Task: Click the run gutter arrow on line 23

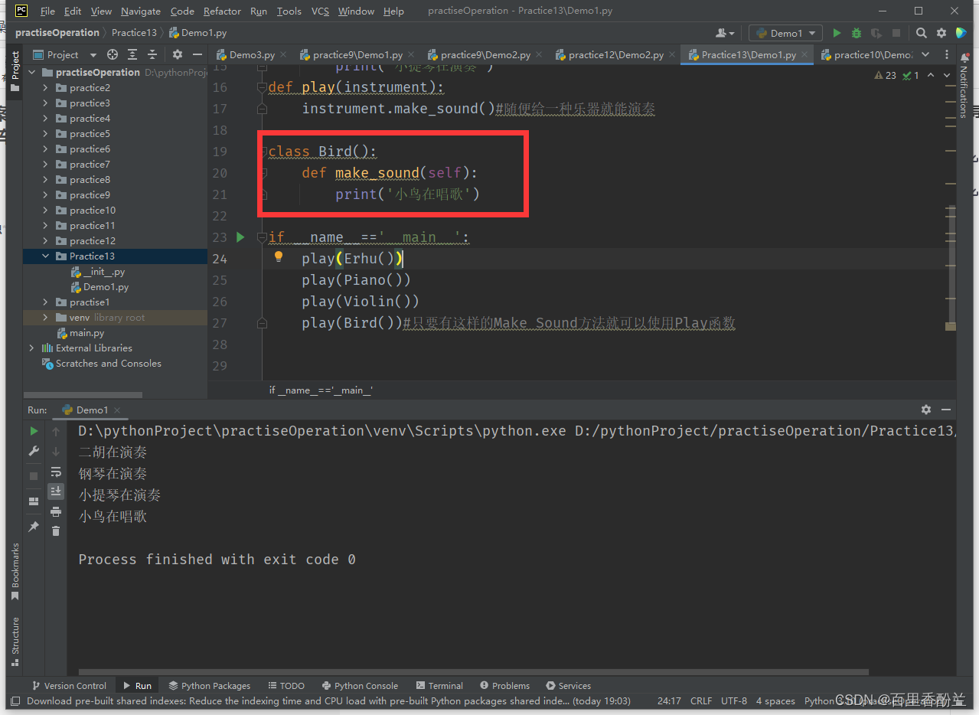Action: 240,237
